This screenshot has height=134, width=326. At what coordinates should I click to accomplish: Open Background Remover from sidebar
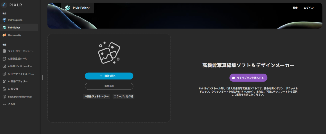tap(19, 97)
